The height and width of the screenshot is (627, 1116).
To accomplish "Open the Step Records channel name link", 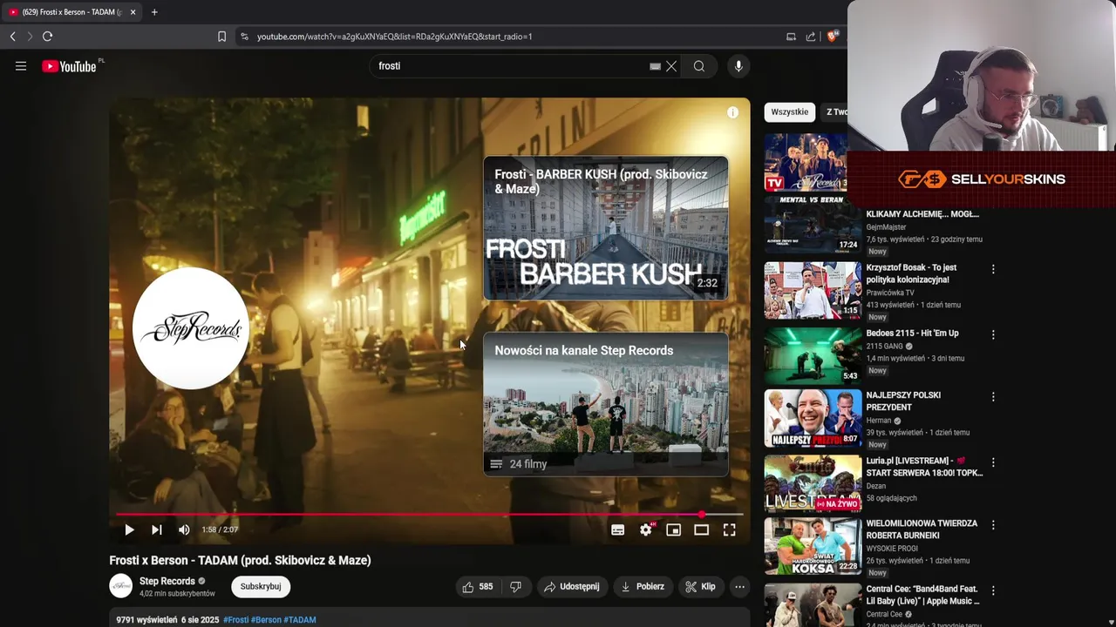I will [167, 581].
